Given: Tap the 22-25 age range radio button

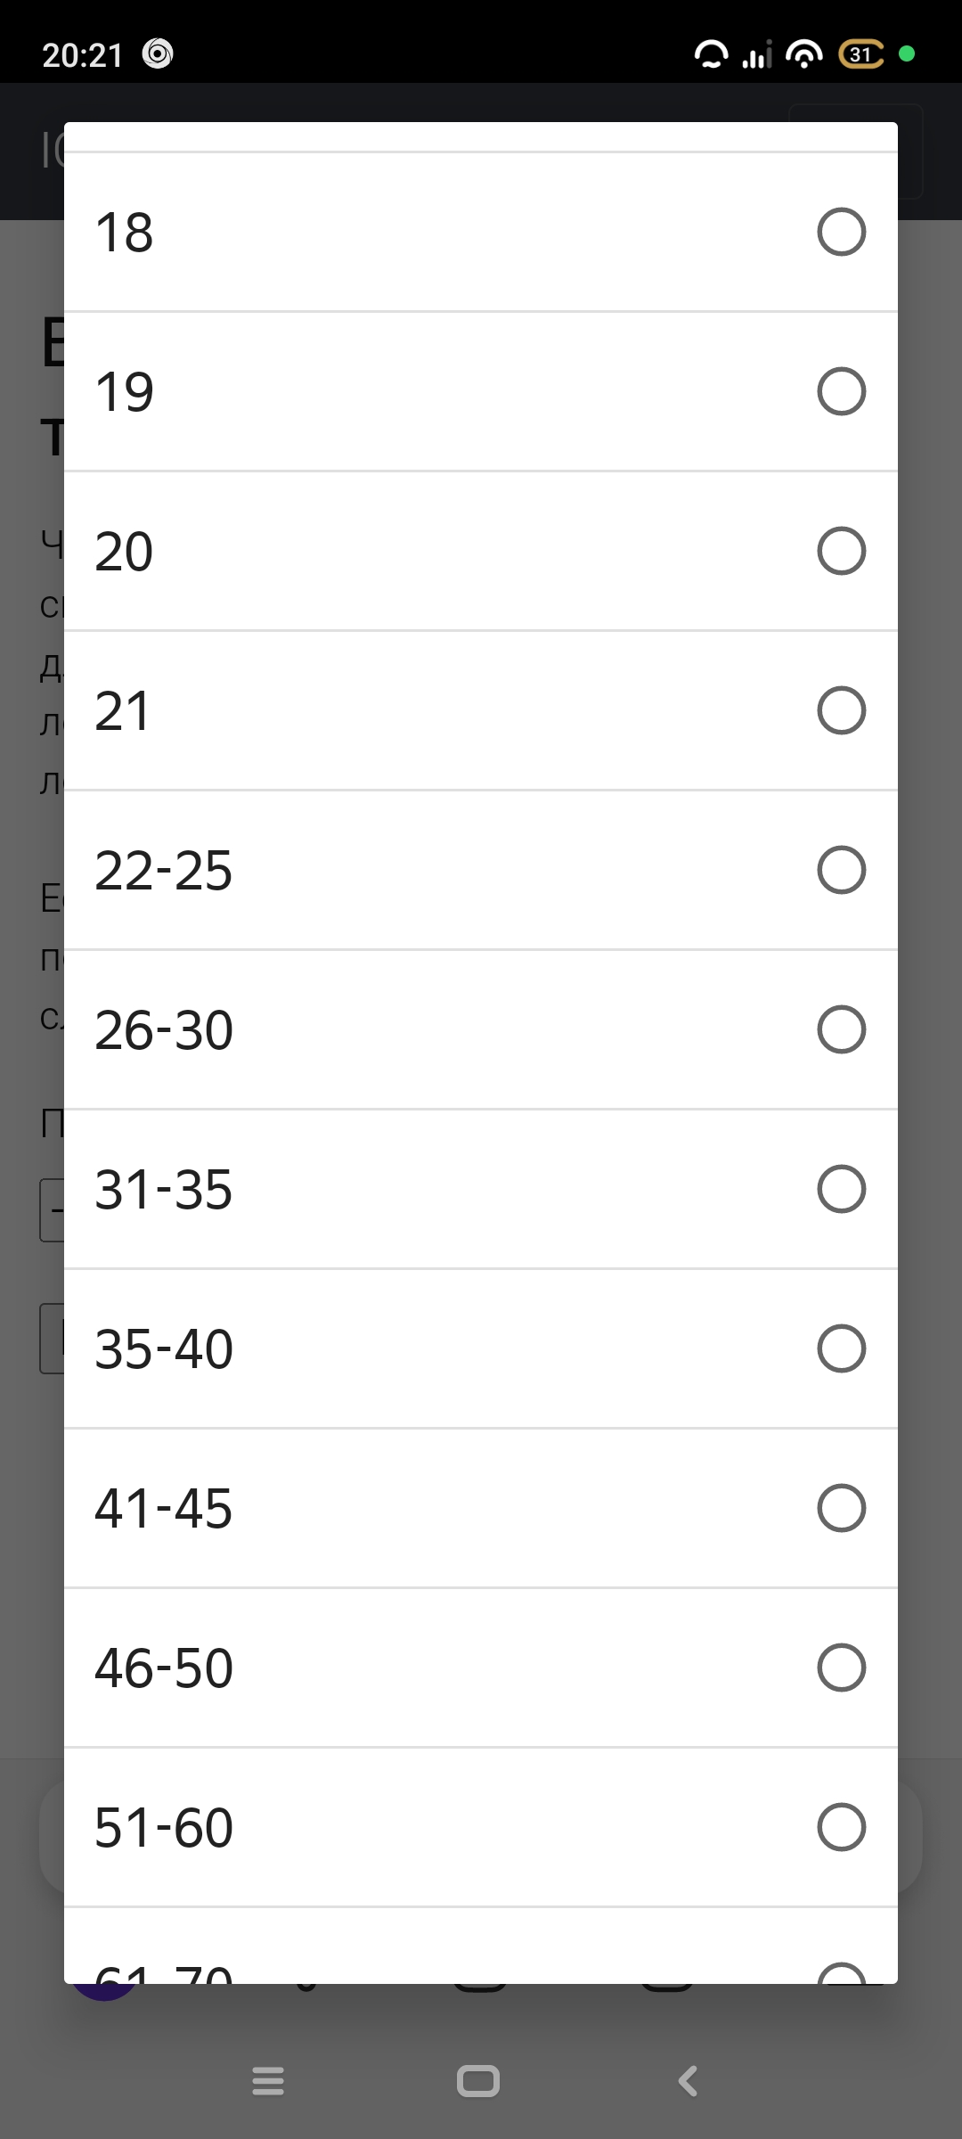Looking at the screenshot, I should tap(841, 870).
